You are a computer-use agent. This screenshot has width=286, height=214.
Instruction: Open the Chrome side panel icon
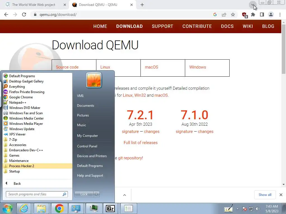262,14
